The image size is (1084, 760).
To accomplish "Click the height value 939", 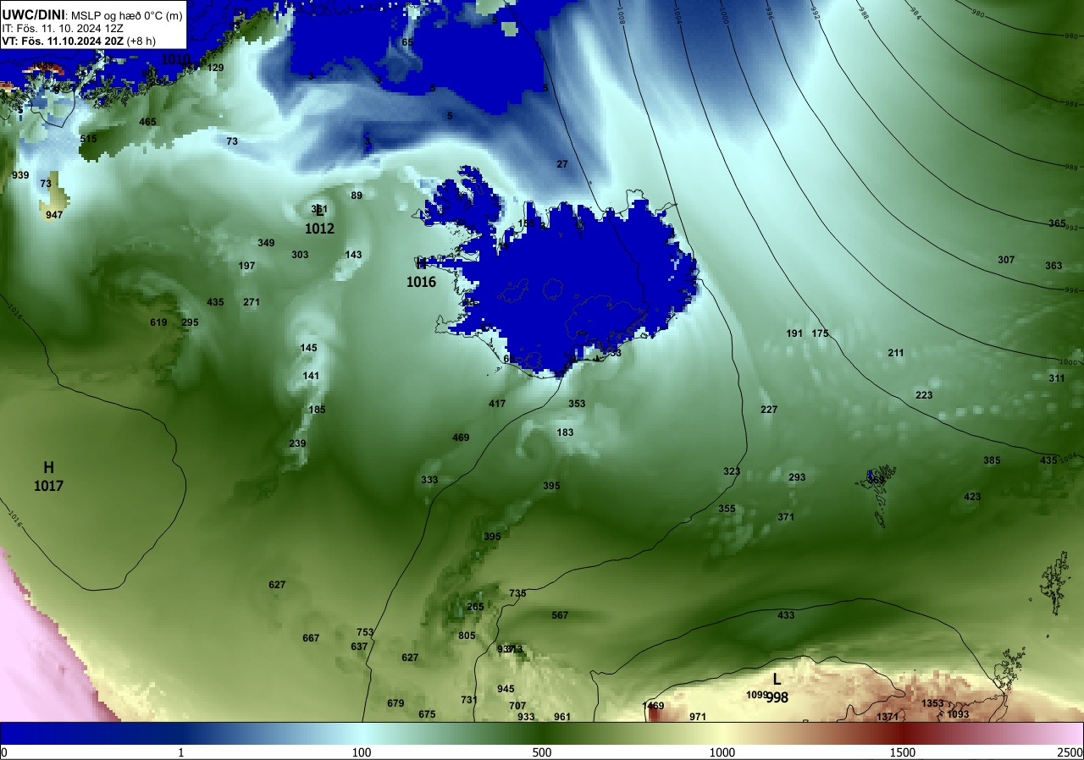I will point(20,175).
